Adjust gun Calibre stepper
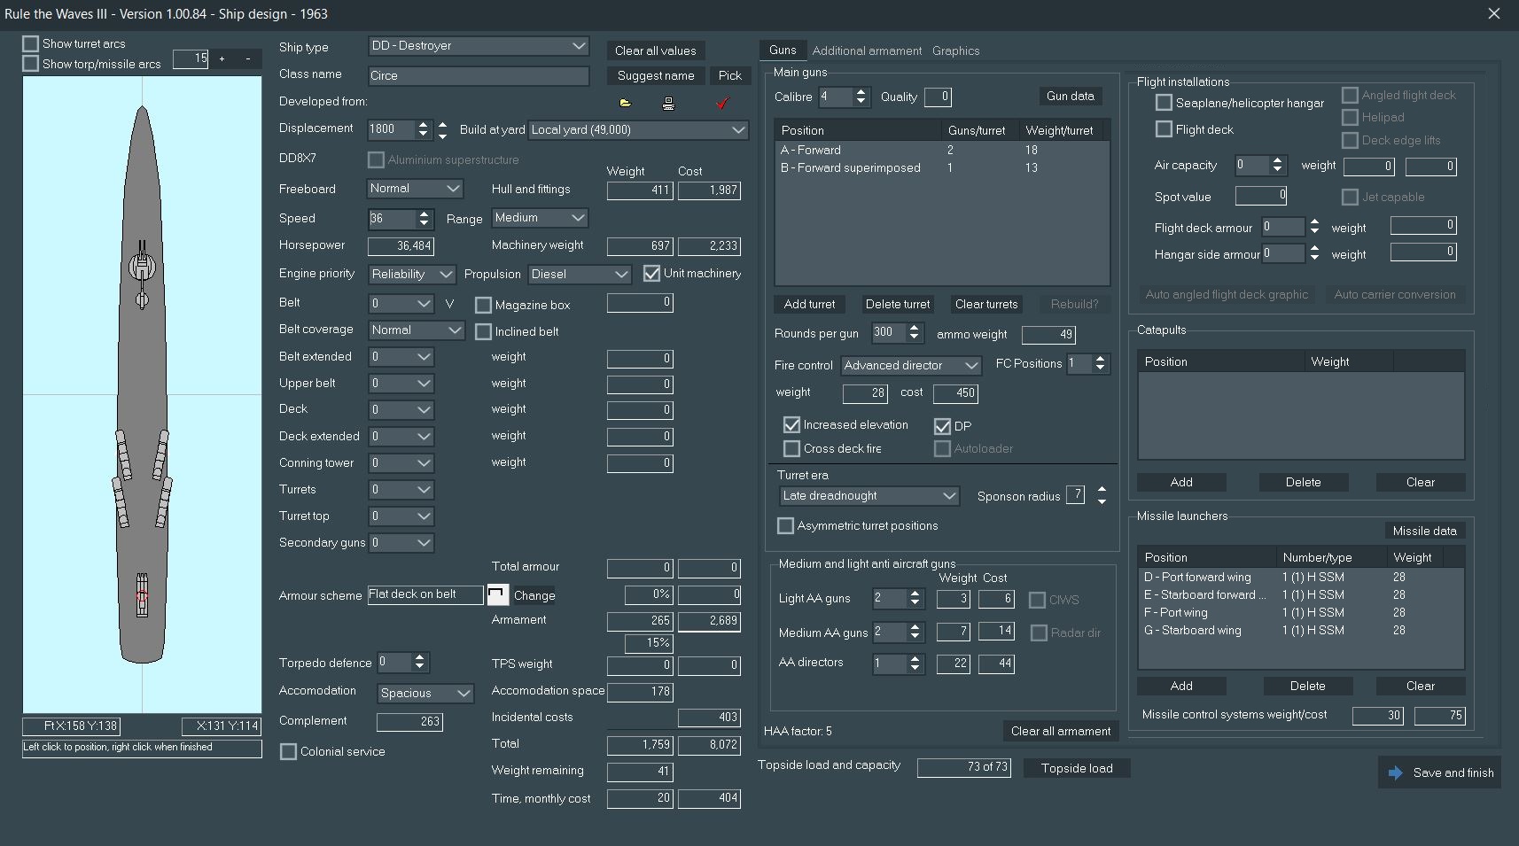The image size is (1519, 846). [860, 97]
